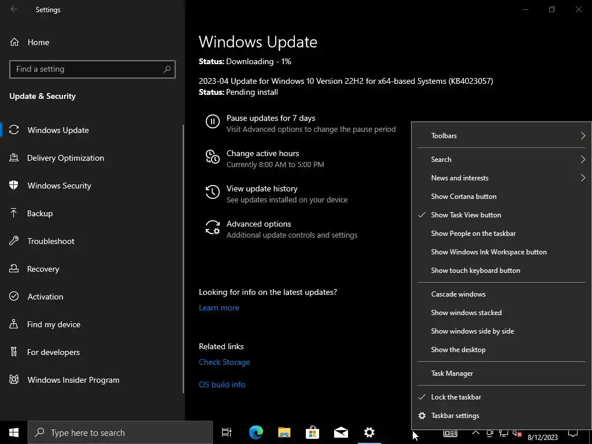Click the Pause updates for 7 days icon
The image size is (592, 444).
pyautogui.click(x=213, y=121)
